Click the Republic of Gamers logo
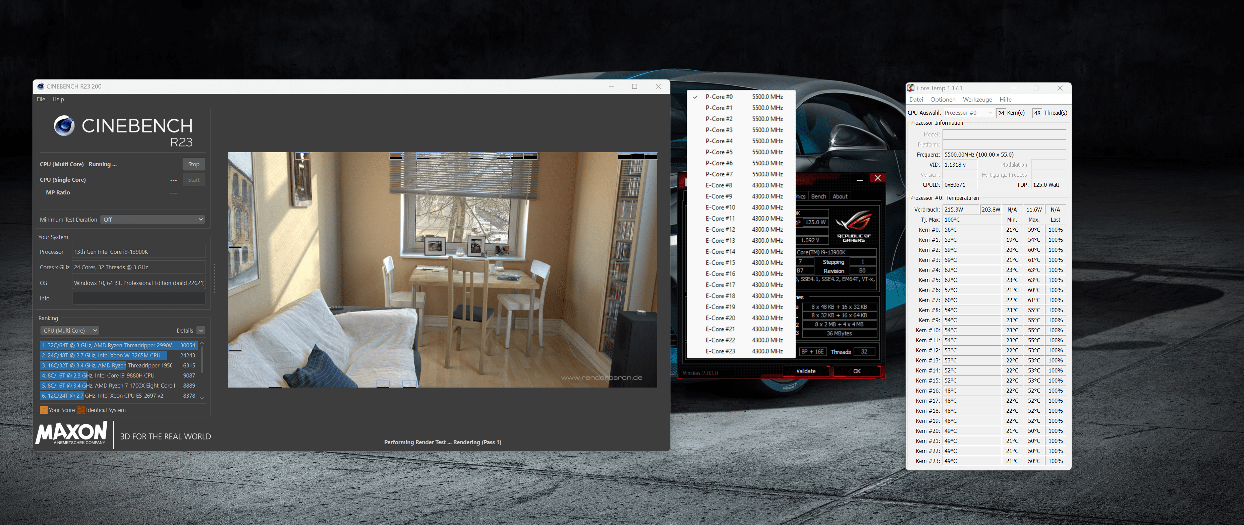This screenshot has width=1244, height=525. [854, 226]
